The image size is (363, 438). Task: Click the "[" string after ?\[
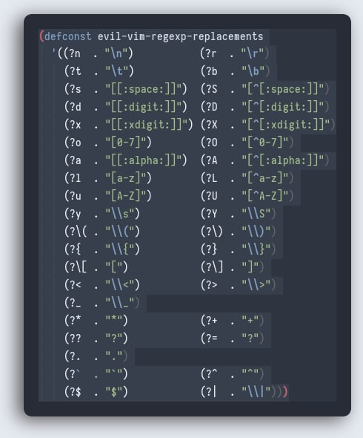[x=113, y=267]
